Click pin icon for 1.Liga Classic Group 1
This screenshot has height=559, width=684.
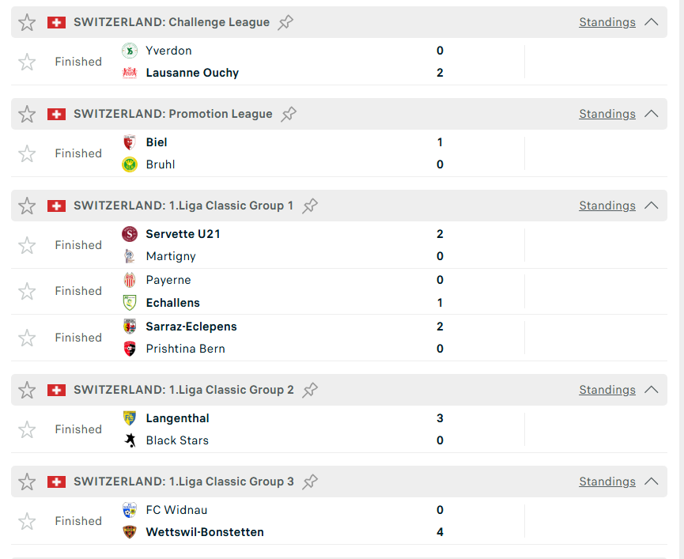coord(310,206)
